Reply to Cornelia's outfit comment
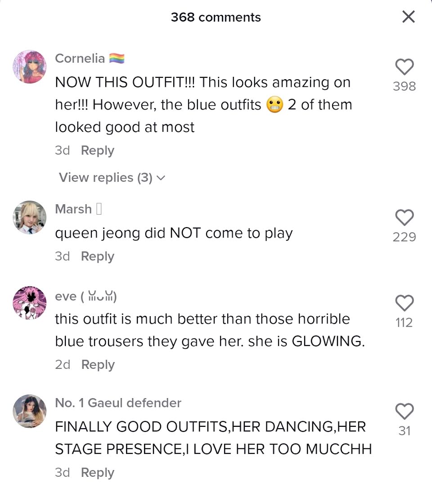 click(98, 151)
